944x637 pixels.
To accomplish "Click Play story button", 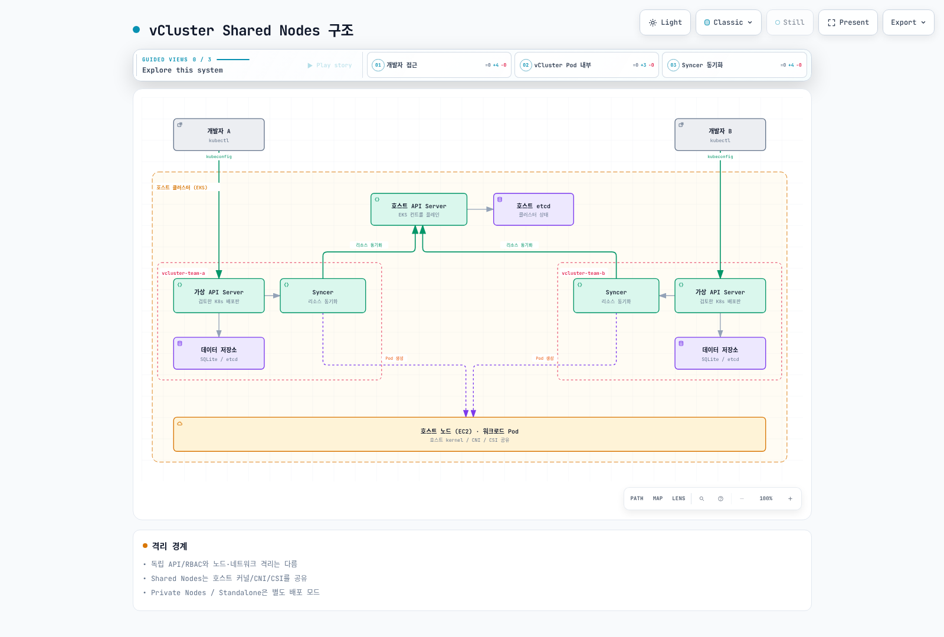I will [329, 65].
